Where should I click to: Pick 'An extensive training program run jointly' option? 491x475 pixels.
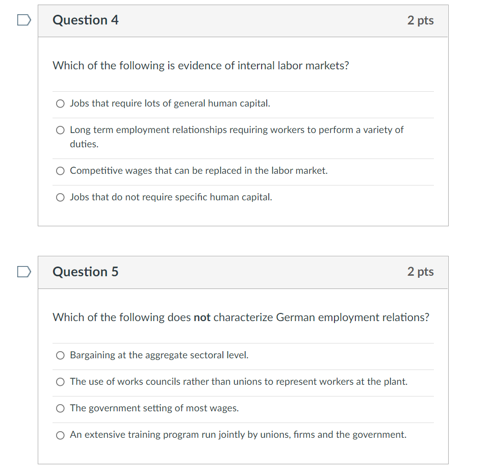coord(60,435)
